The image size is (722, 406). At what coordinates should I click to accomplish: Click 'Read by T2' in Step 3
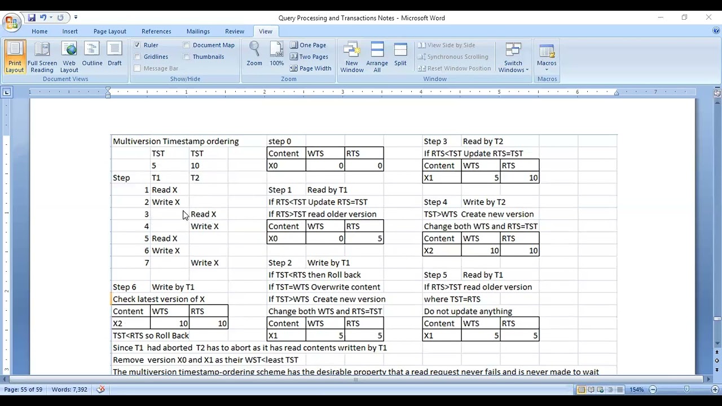(483, 142)
